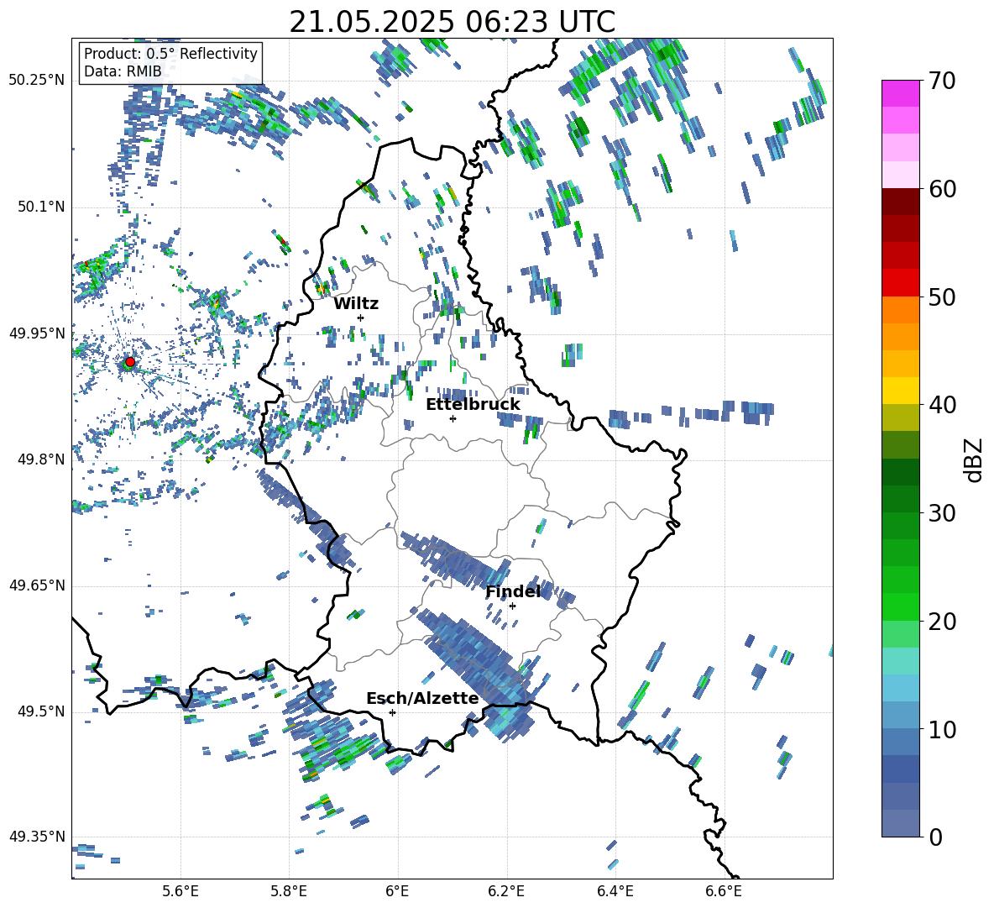
Task: Click the title 21.05.2025 06:23 UTC
Action: click(452, 22)
